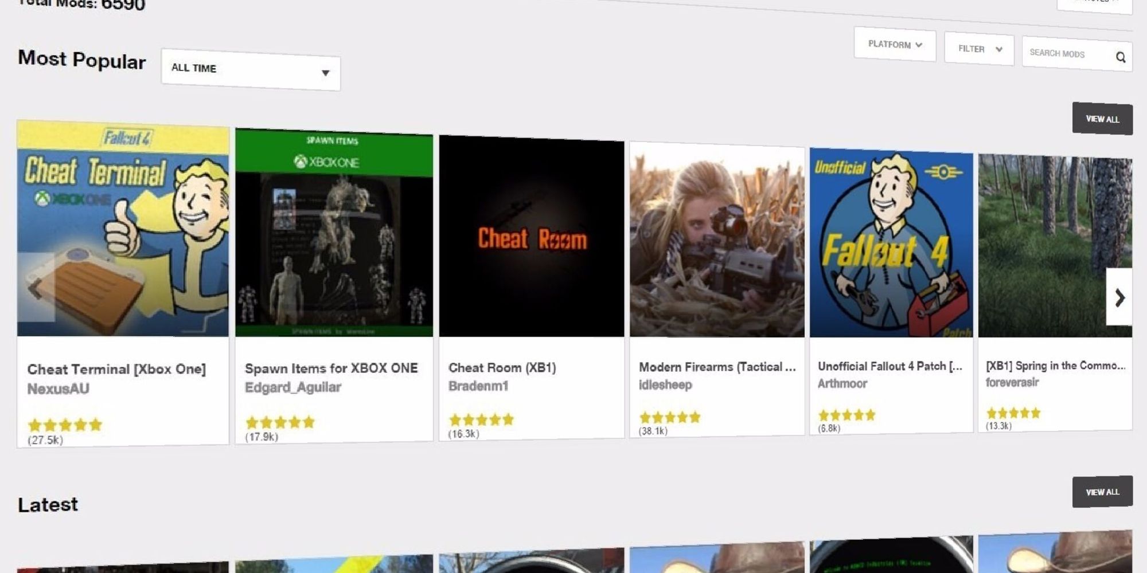
Task: Click 'Unofficial Fallout 4 Patch' title
Action: pos(890,366)
